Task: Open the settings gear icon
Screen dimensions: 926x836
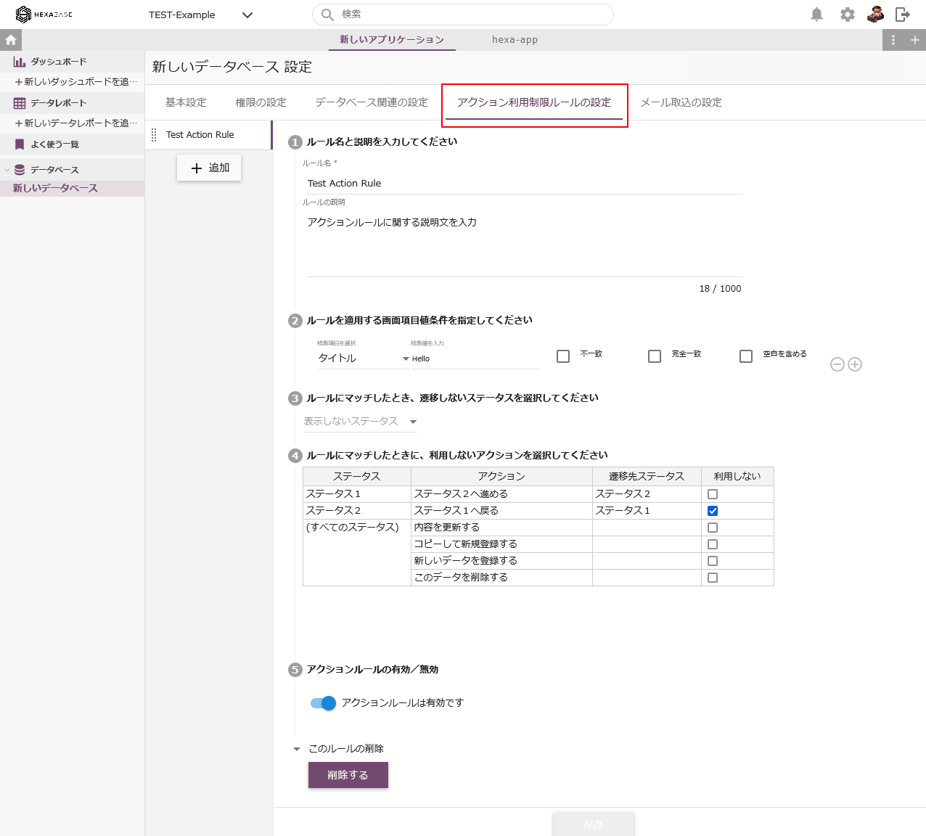Action: [x=847, y=14]
